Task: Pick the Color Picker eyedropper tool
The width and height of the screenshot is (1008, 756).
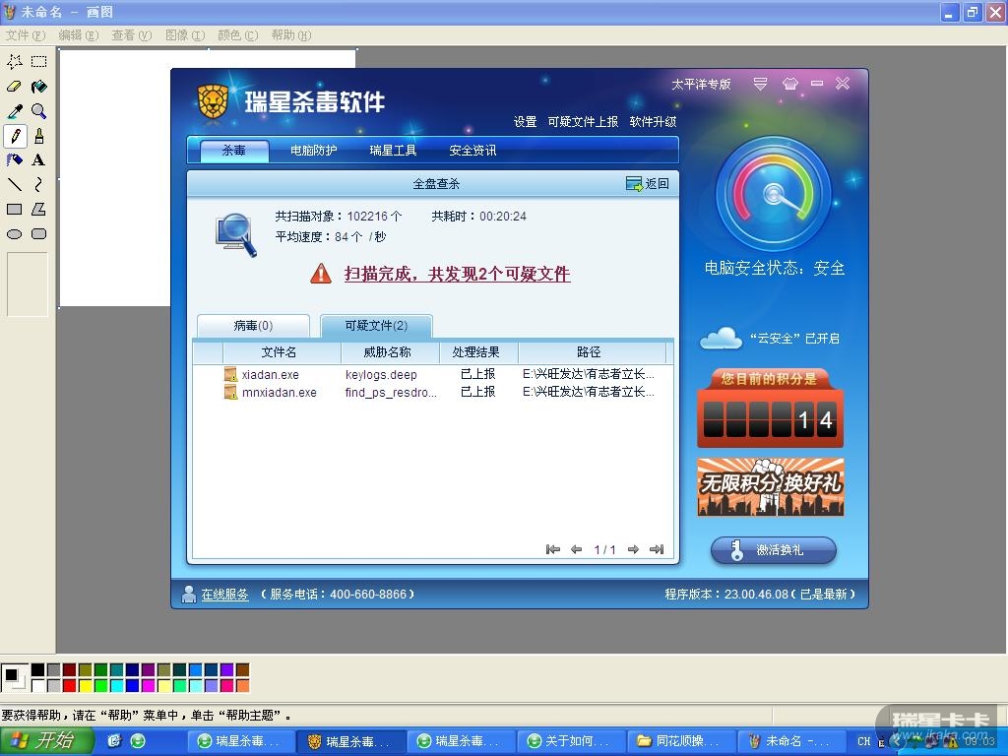Action: pyautogui.click(x=14, y=111)
